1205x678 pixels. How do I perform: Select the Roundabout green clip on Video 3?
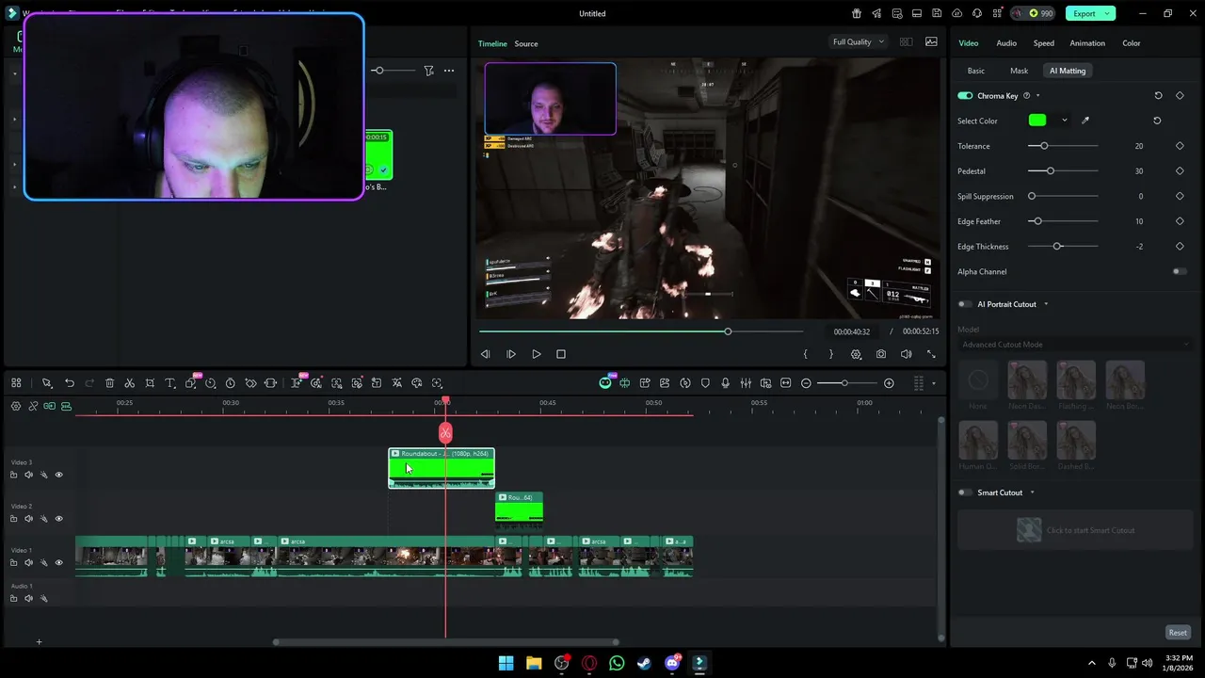pyautogui.click(x=442, y=468)
